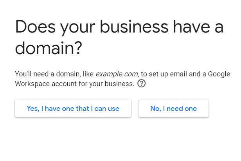Click the word "domain?" in the heading
Screen dimensions: 241x161
point(49,49)
